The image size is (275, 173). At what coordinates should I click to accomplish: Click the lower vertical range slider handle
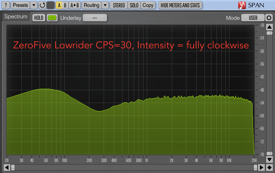coord(269,154)
